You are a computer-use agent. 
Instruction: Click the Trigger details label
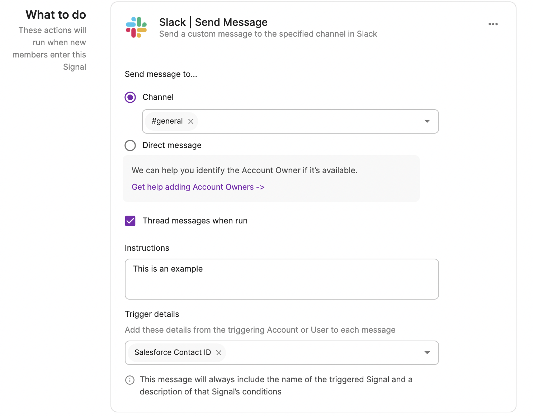pos(152,314)
